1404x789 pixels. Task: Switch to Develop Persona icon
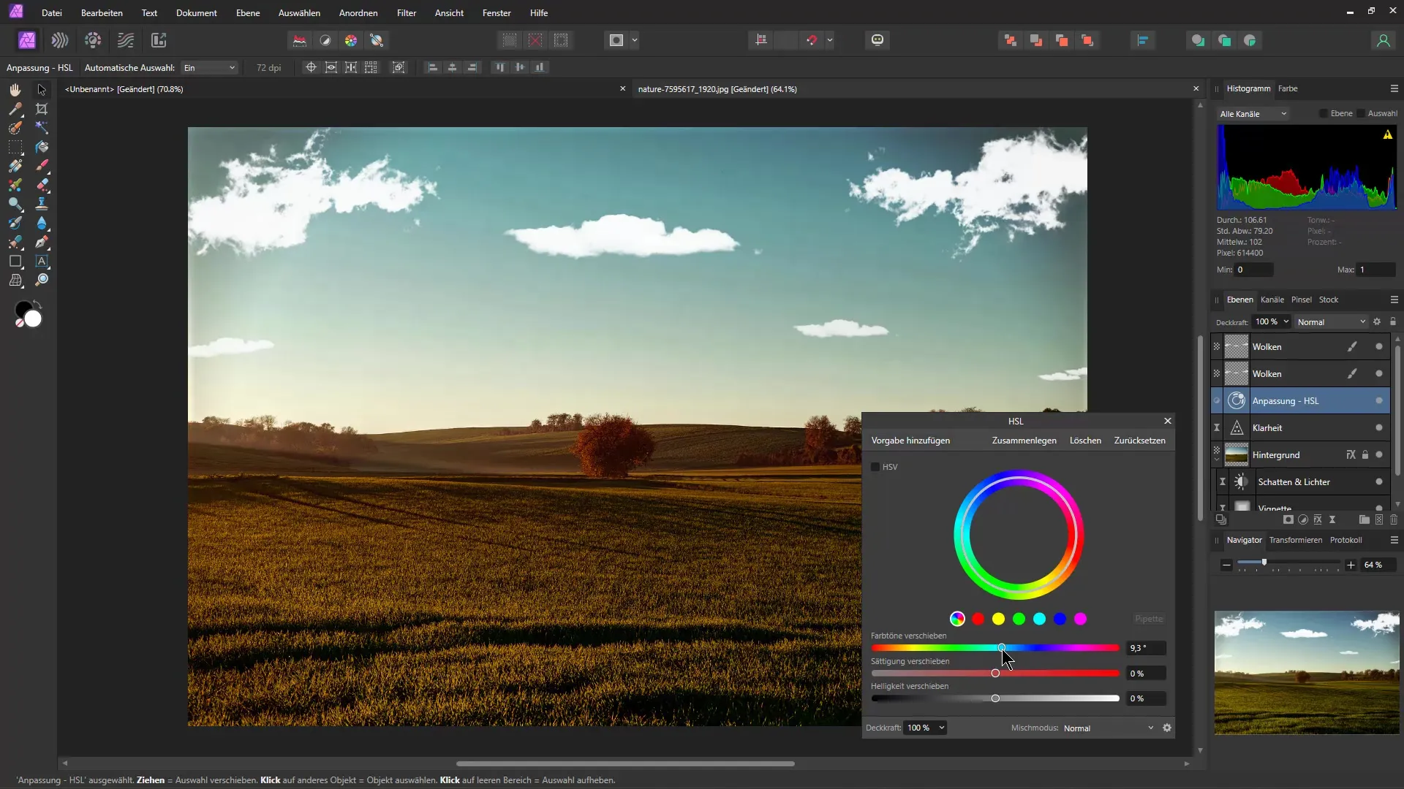tap(93, 40)
